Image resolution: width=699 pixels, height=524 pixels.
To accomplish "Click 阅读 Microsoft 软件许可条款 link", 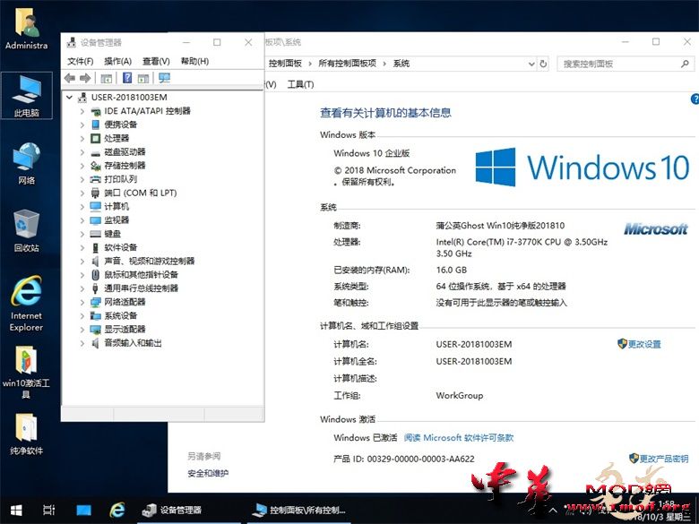I will tap(458, 438).
